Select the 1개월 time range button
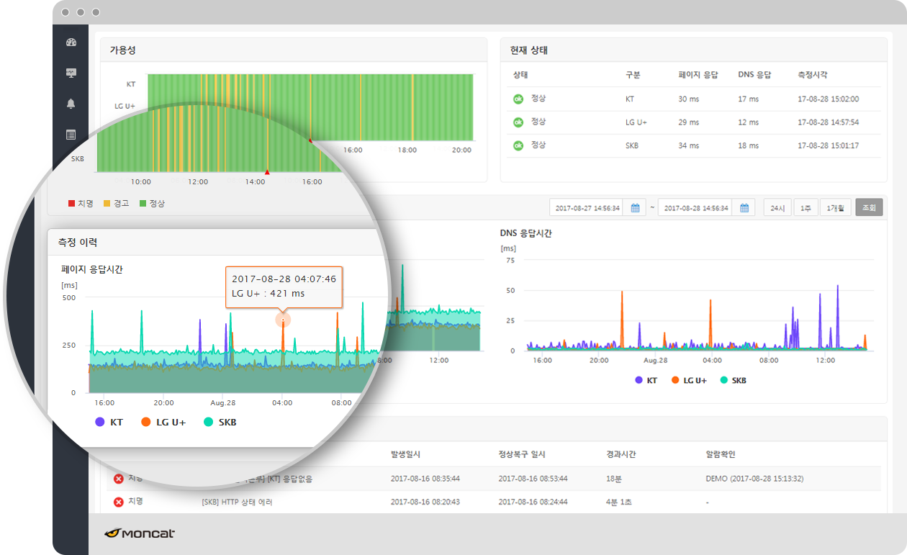Viewport: 907px width, 555px height. pos(836,208)
